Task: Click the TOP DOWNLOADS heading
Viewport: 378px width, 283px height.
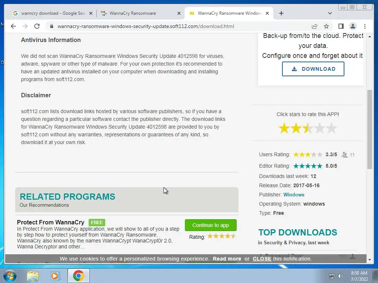Action: [x=298, y=232]
